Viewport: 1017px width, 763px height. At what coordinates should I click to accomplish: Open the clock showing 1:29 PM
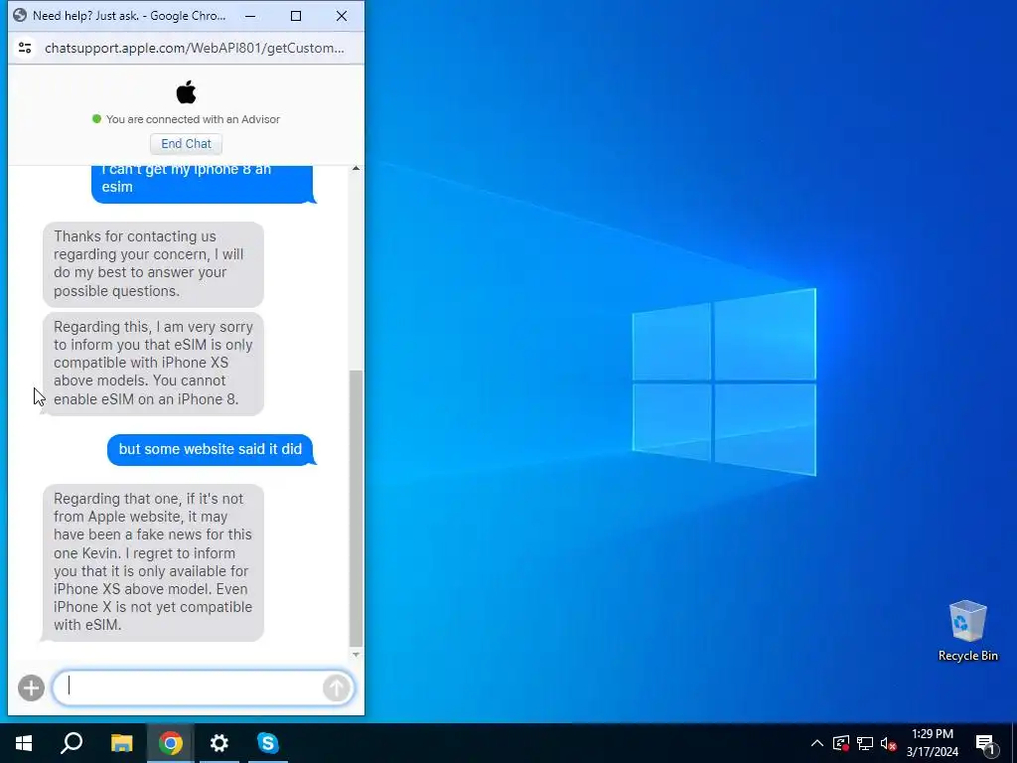point(932,743)
